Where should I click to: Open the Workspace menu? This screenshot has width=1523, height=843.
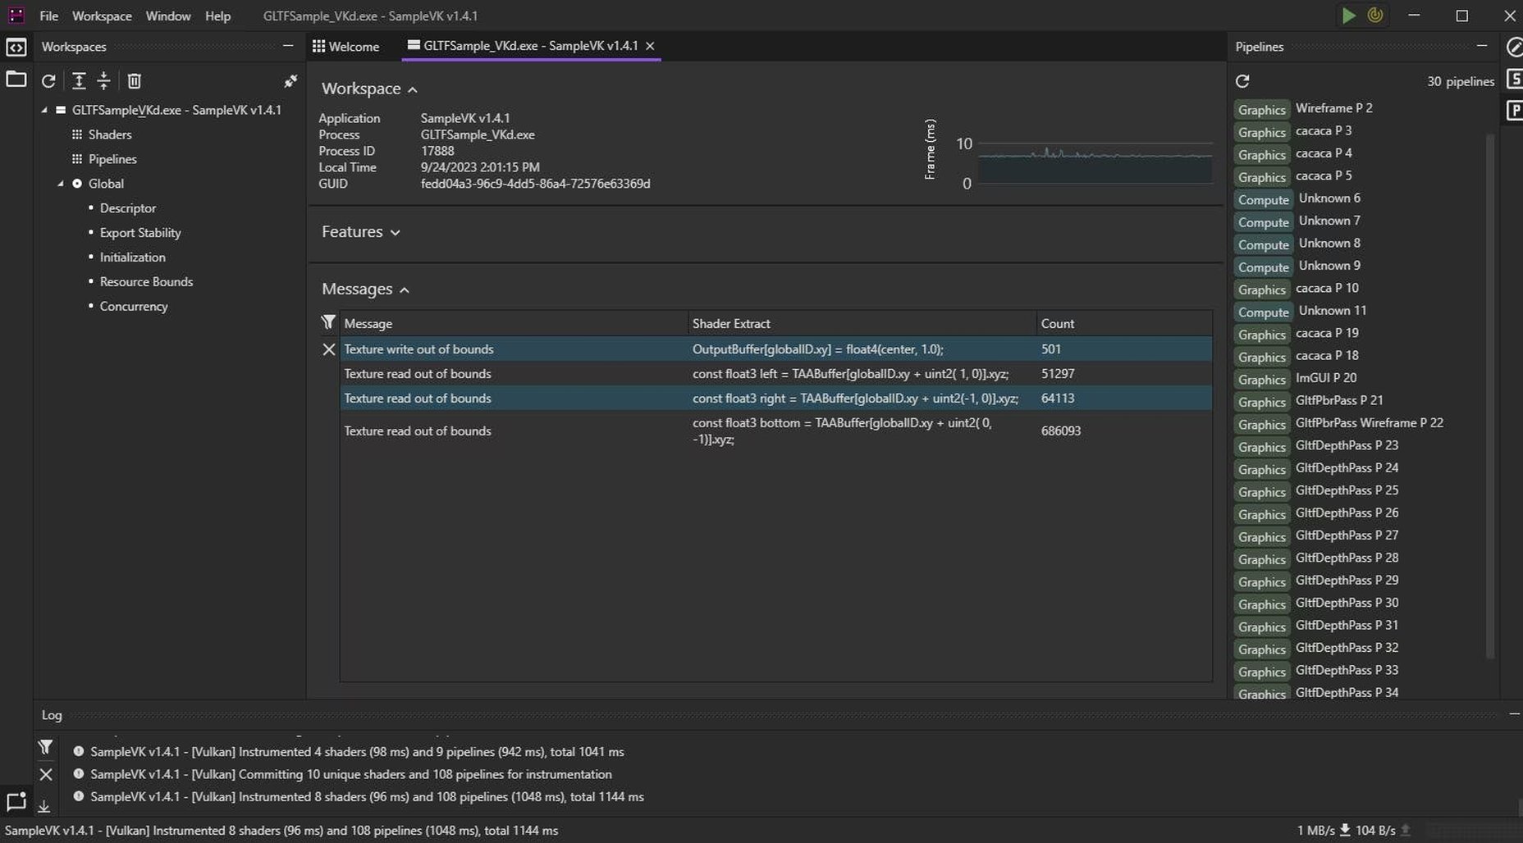click(102, 16)
